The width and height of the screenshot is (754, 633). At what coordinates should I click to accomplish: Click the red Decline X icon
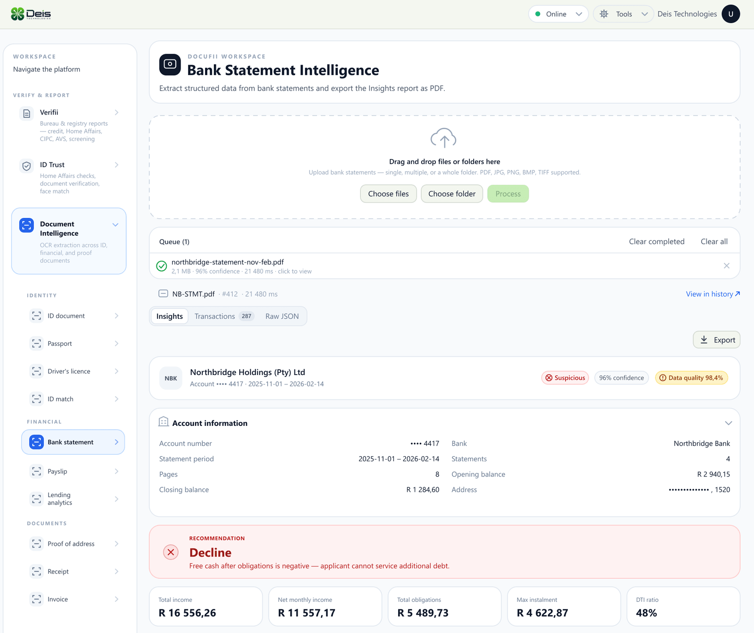pyautogui.click(x=171, y=552)
